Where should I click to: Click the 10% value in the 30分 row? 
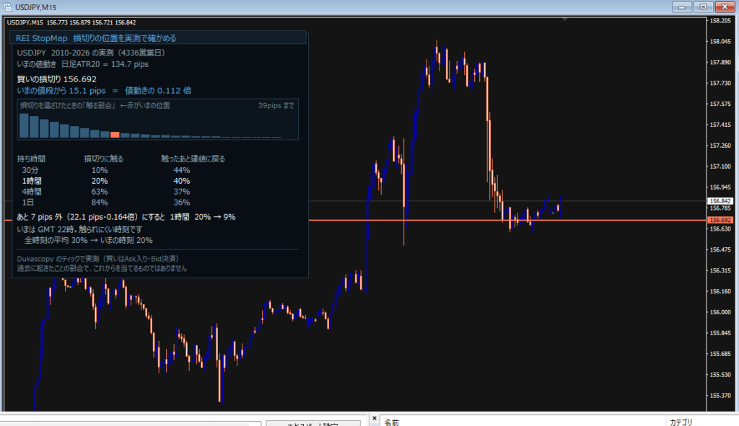pos(100,170)
